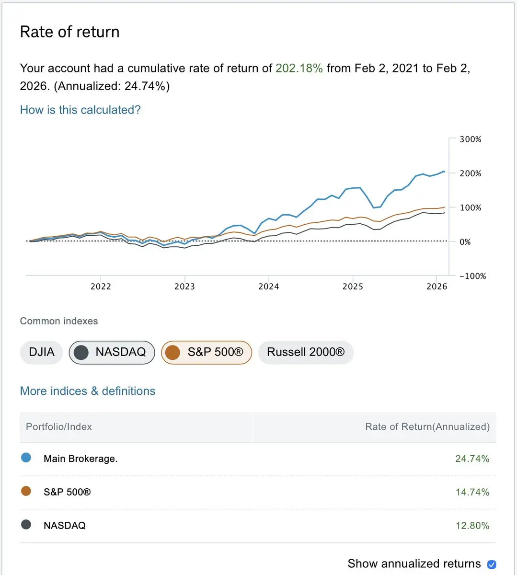Open More indices & definitions link

point(88,391)
